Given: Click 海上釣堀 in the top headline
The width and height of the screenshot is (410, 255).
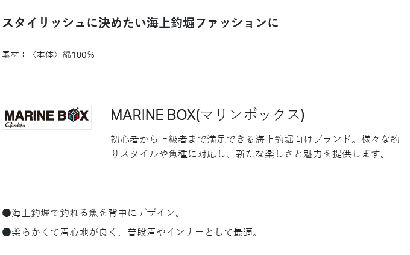Looking at the screenshot, I should 171,23.
